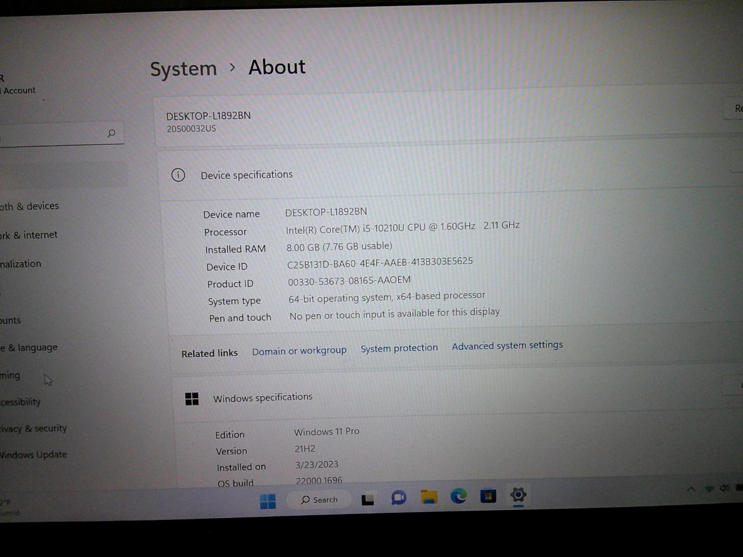Select the Device ID value text

coord(380,263)
